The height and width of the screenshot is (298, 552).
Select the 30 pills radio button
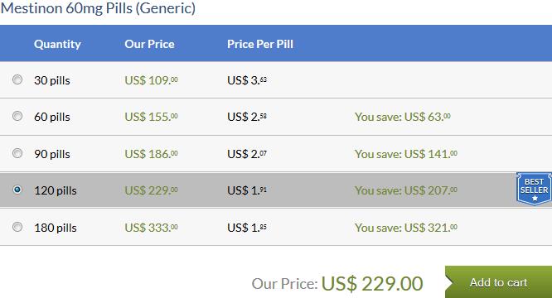click(x=17, y=79)
